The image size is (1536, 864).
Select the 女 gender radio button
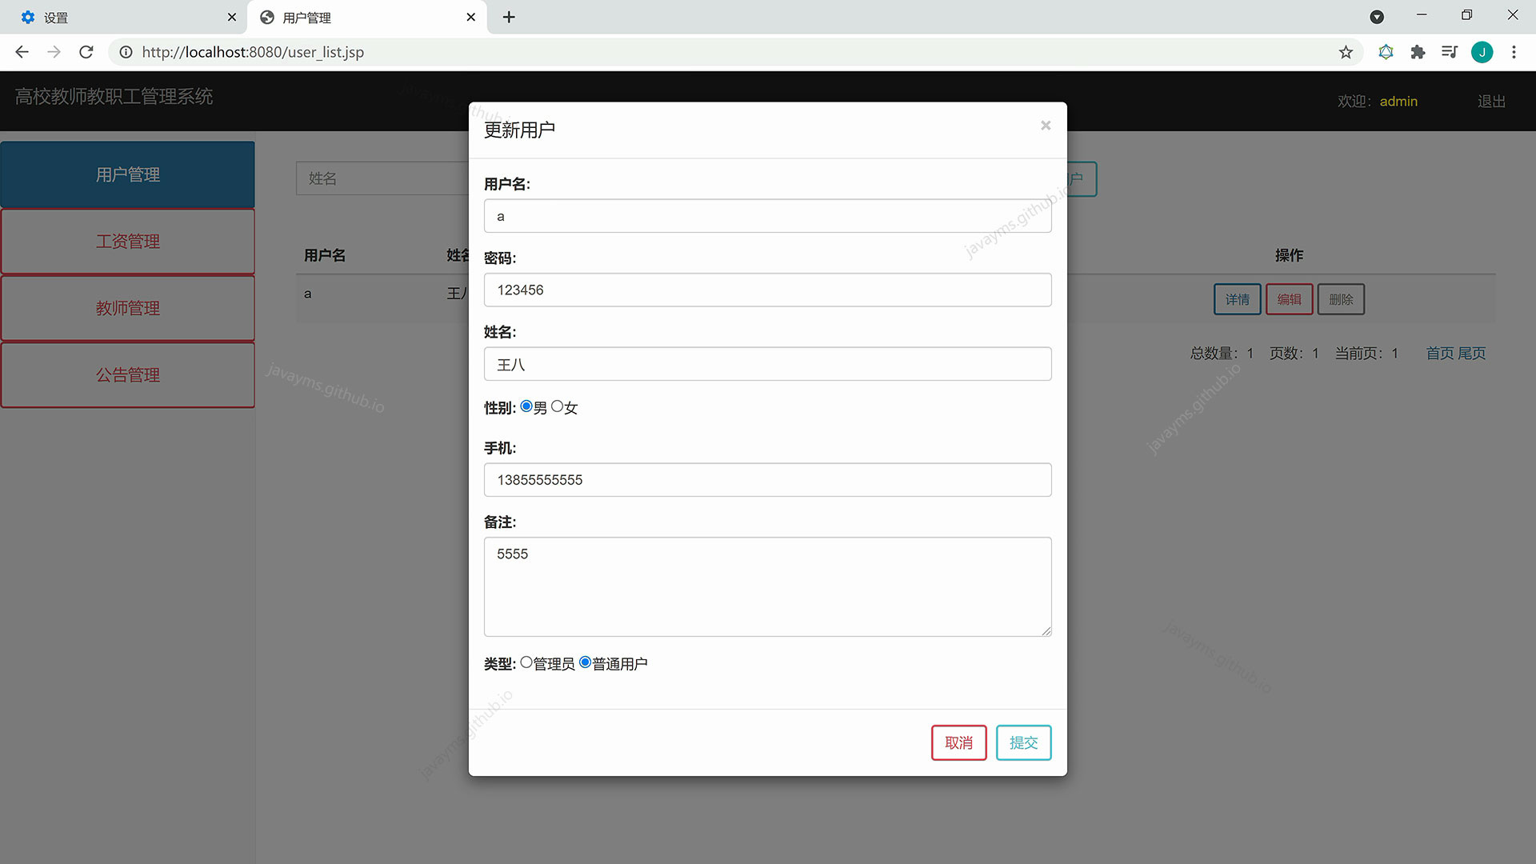[x=558, y=406]
